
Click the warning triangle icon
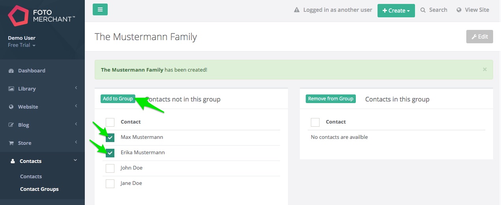(x=297, y=10)
